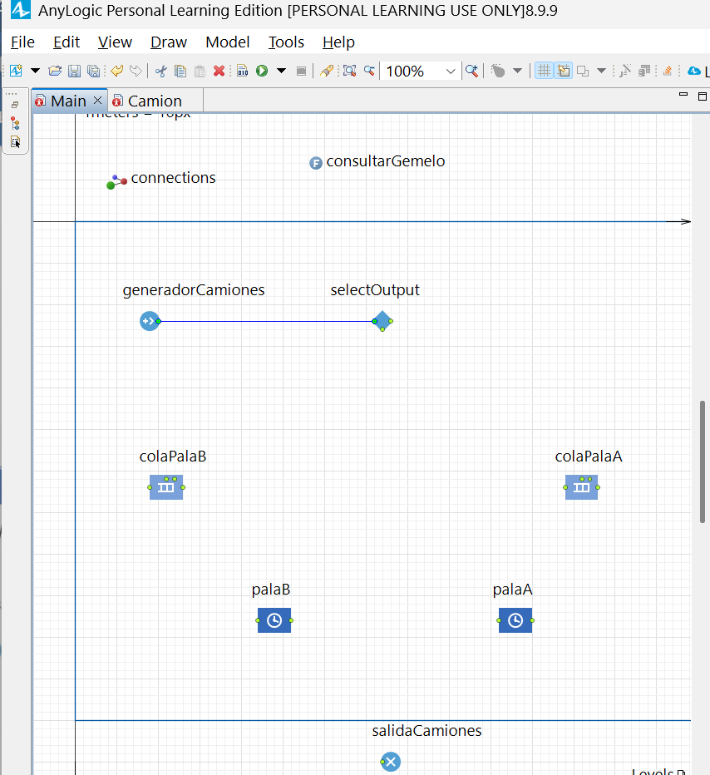Expand the dropdown next to overlapping squares icon
710x775 pixels.
click(601, 71)
